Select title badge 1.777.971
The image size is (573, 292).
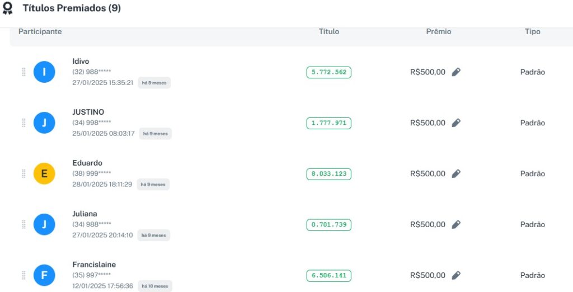coord(328,123)
